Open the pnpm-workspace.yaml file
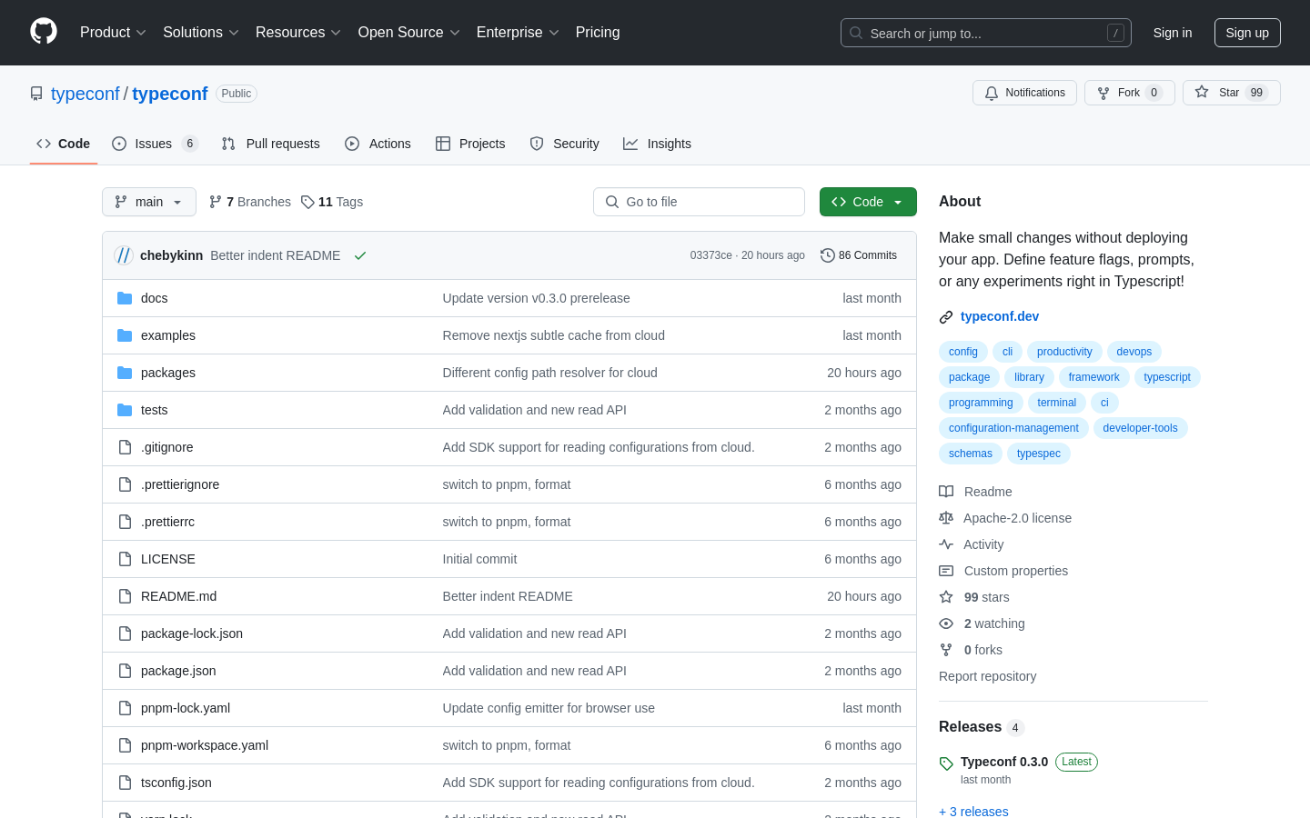1310x818 pixels. 205,745
